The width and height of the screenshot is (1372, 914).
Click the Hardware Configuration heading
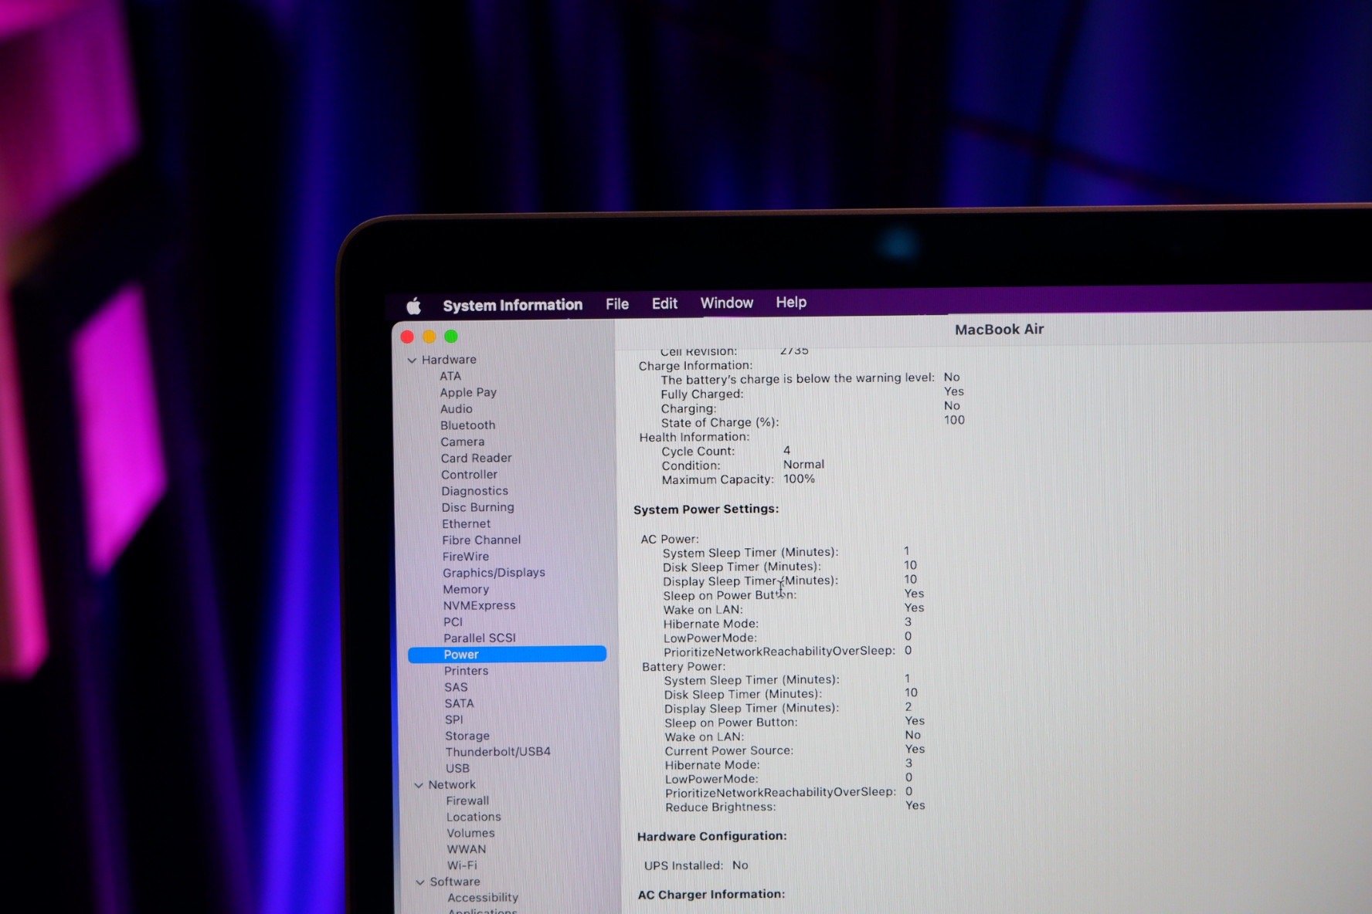pyautogui.click(x=711, y=836)
